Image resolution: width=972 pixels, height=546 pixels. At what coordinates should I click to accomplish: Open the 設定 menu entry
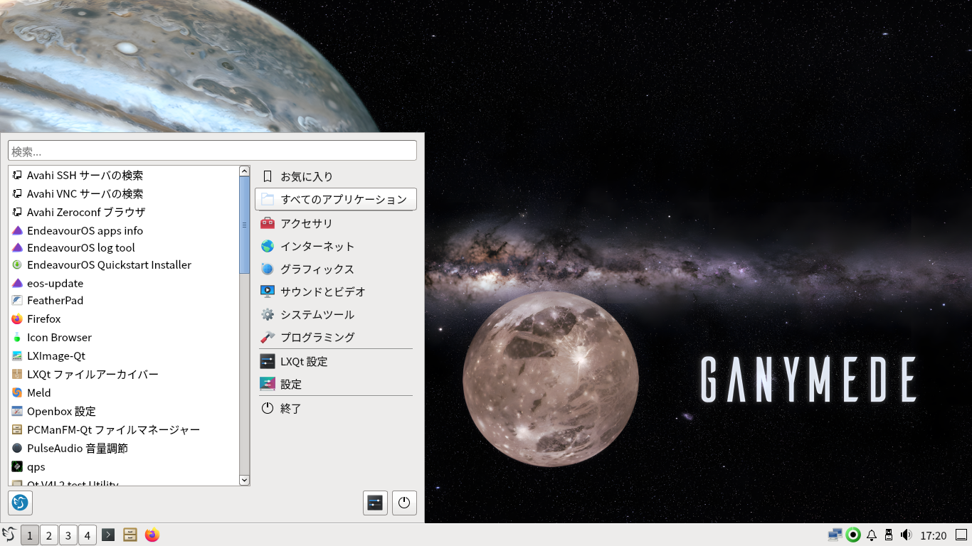336,384
